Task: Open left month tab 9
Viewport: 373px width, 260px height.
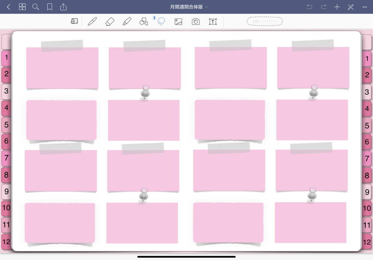Action: click(7, 192)
